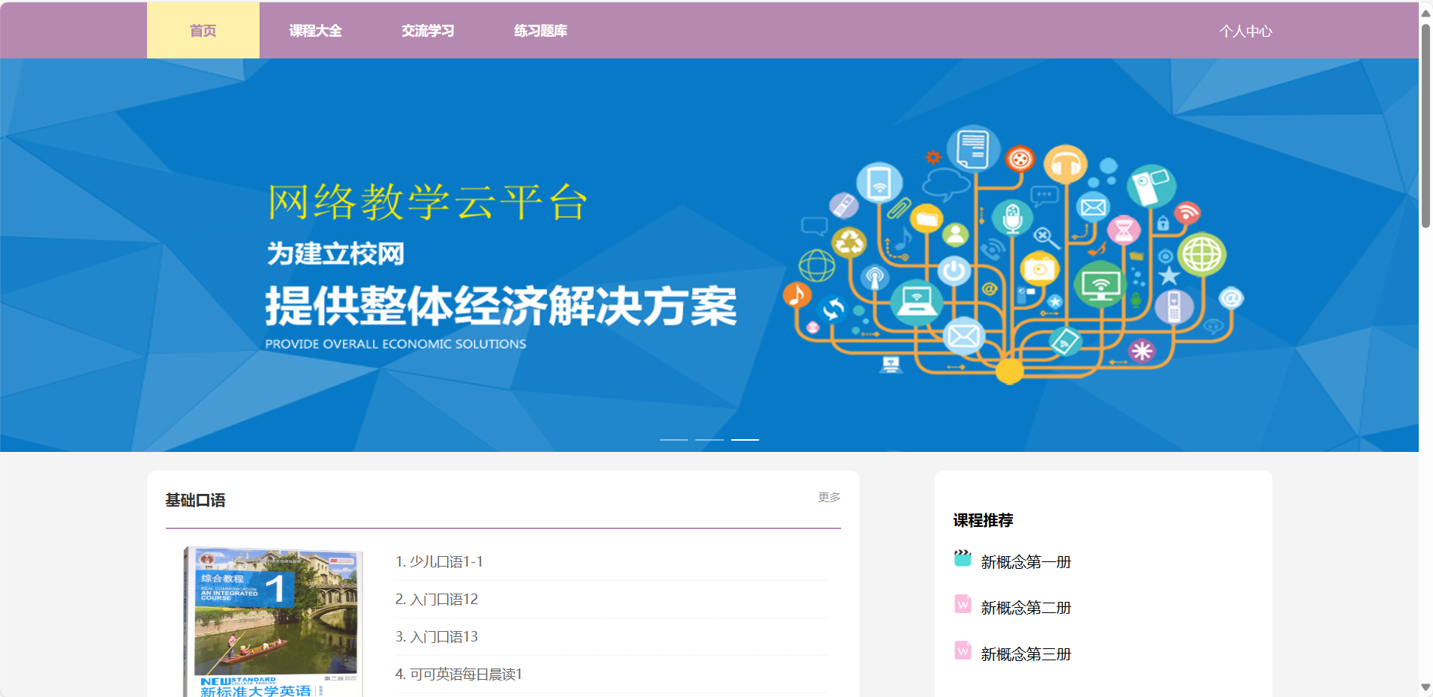Image resolution: width=1433 pixels, height=697 pixels.
Task: Select the third active carousel indicator
Action: point(745,439)
